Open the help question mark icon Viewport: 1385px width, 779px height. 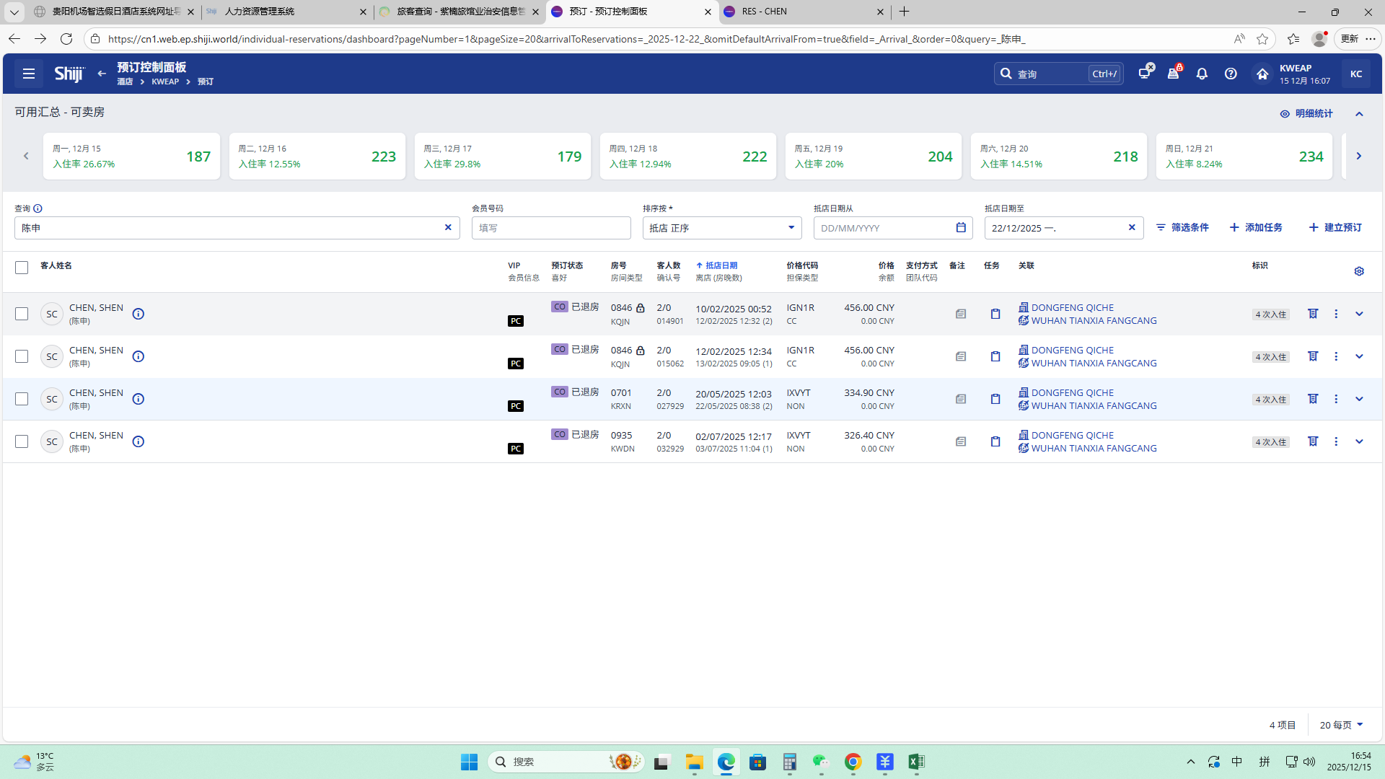pyautogui.click(x=1231, y=74)
